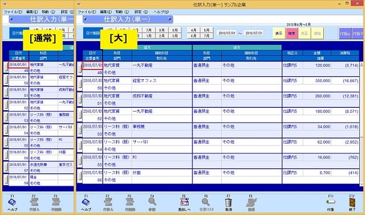This screenshot has height=215, width=365.
Task: Select the row handle for slip number 54
Action: click(79, 145)
